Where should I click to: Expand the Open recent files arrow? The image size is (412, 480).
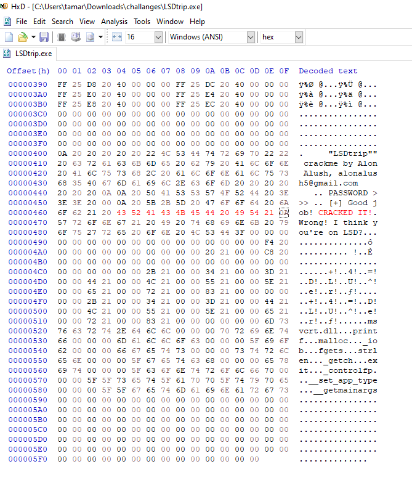pos(33,37)
